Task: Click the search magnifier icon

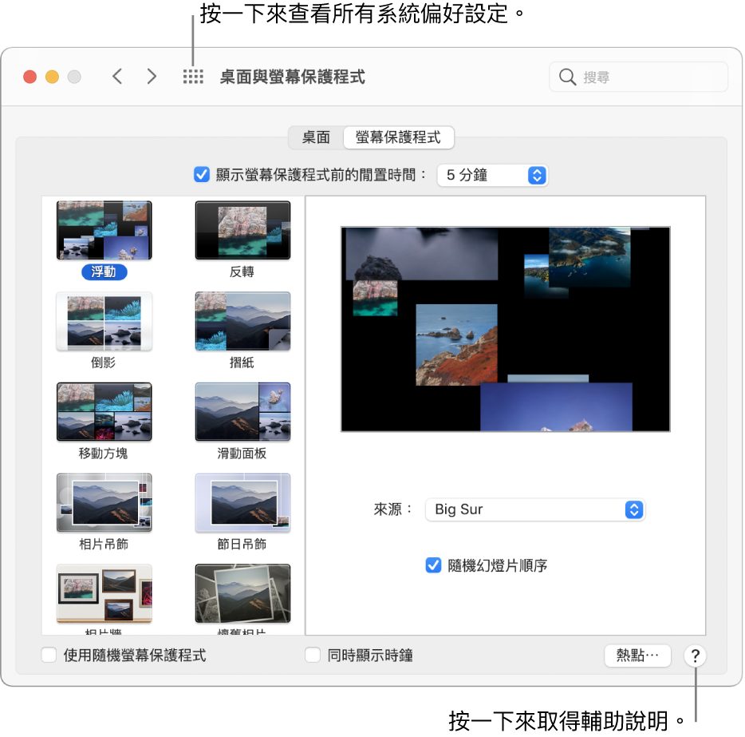Action: pyautogui.click(x=567, y=77)
